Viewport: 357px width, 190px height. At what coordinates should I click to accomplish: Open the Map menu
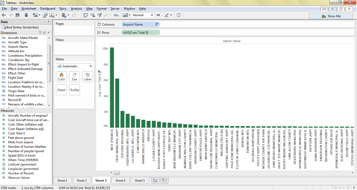pos(89,9)
